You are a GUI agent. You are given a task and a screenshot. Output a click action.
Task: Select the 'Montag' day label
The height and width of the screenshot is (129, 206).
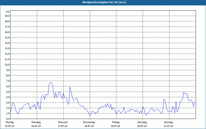coord(10,122)
